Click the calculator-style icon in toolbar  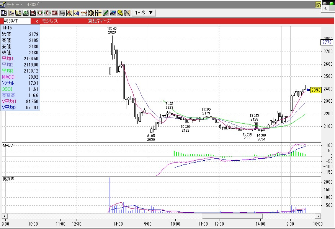91,13
